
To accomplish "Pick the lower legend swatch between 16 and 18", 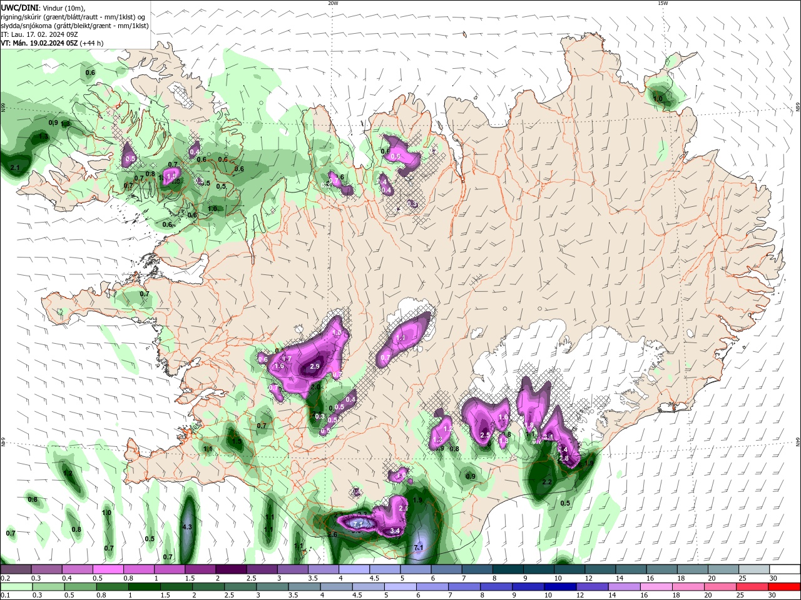I will [x=656, y=586].
